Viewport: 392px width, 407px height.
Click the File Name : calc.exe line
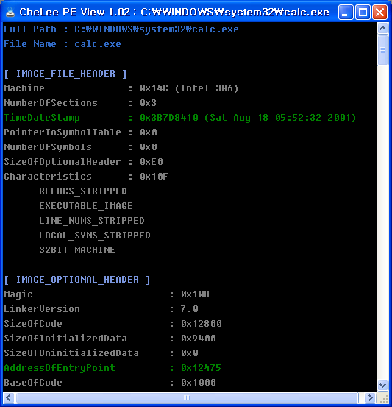pyautogui.click(x=63, y=44)
